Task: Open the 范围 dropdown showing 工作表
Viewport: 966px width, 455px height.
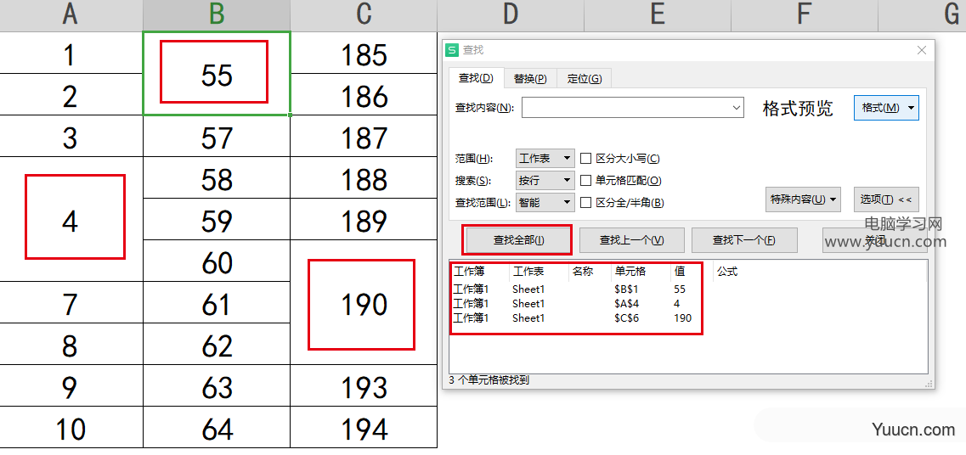Action: 545,158
